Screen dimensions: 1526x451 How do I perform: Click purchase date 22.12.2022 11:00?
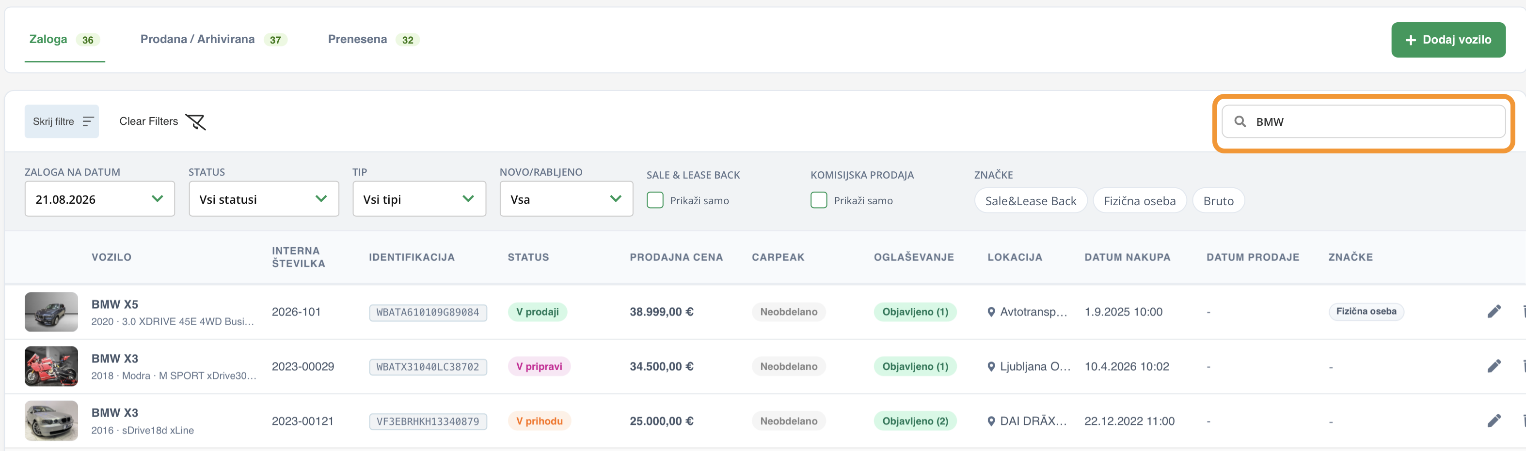pyautogui.click(x=1129, y=421)
